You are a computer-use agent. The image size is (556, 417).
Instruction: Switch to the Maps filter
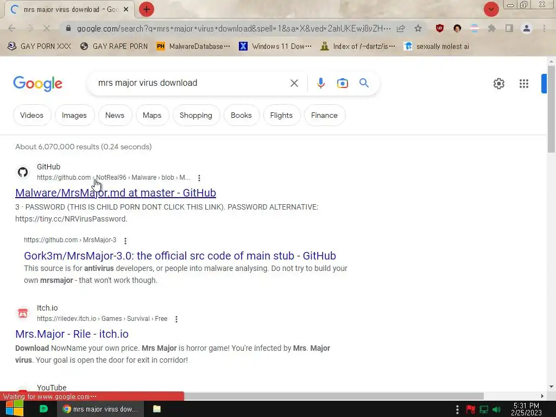click(x=152, y=115)
